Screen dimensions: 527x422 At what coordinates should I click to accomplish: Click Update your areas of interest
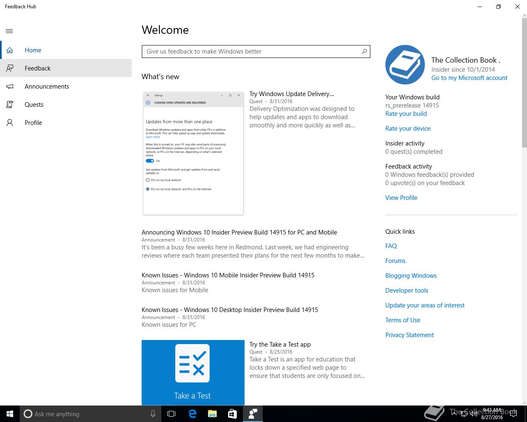pos(425,305)
